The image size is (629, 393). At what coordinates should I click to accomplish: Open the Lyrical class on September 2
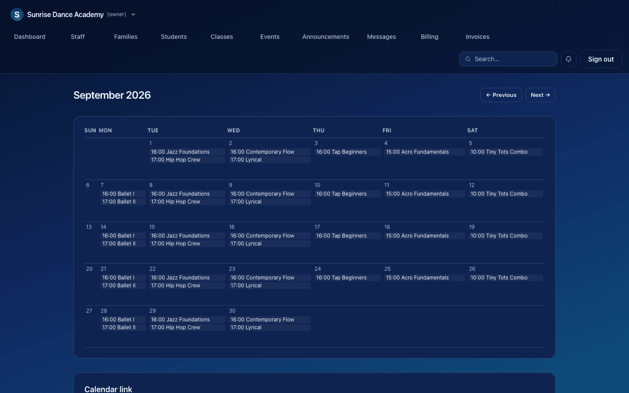coord(270,160)
